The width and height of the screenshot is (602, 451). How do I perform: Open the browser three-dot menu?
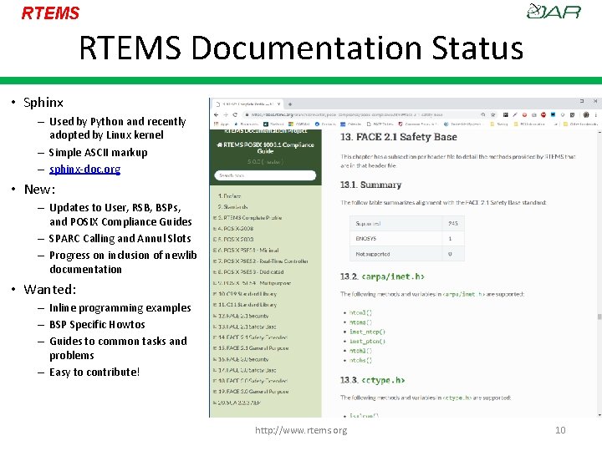pos(596,114)
